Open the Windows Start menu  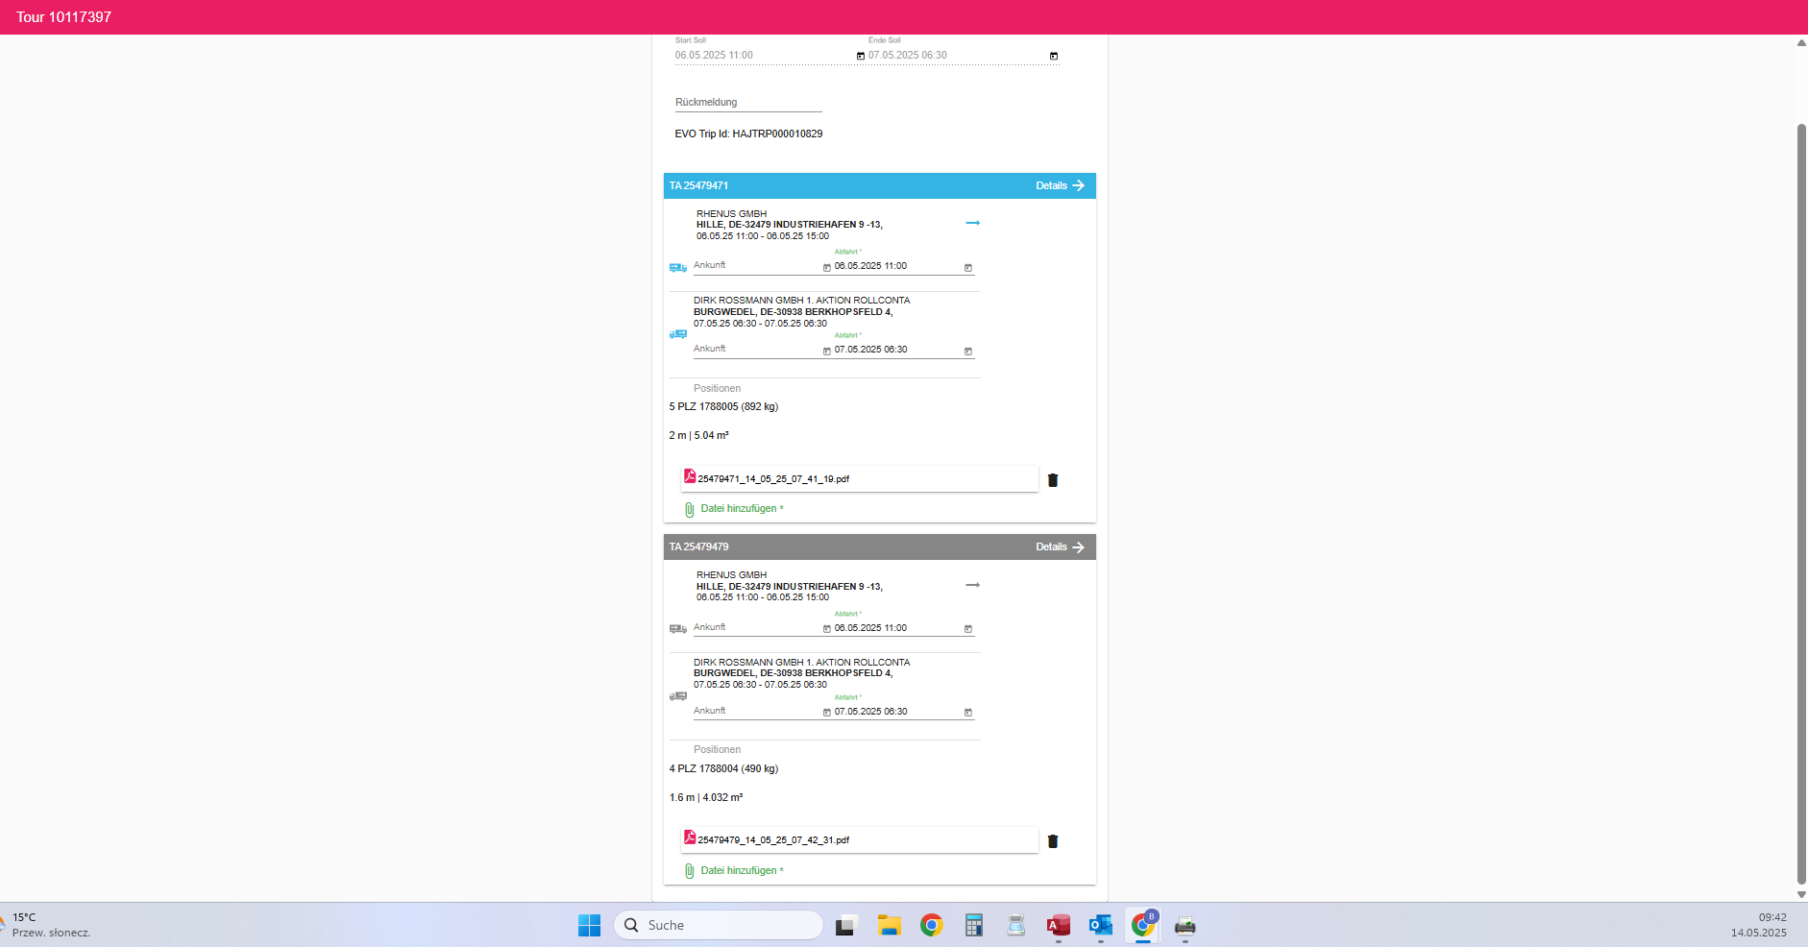click(589, 925)
